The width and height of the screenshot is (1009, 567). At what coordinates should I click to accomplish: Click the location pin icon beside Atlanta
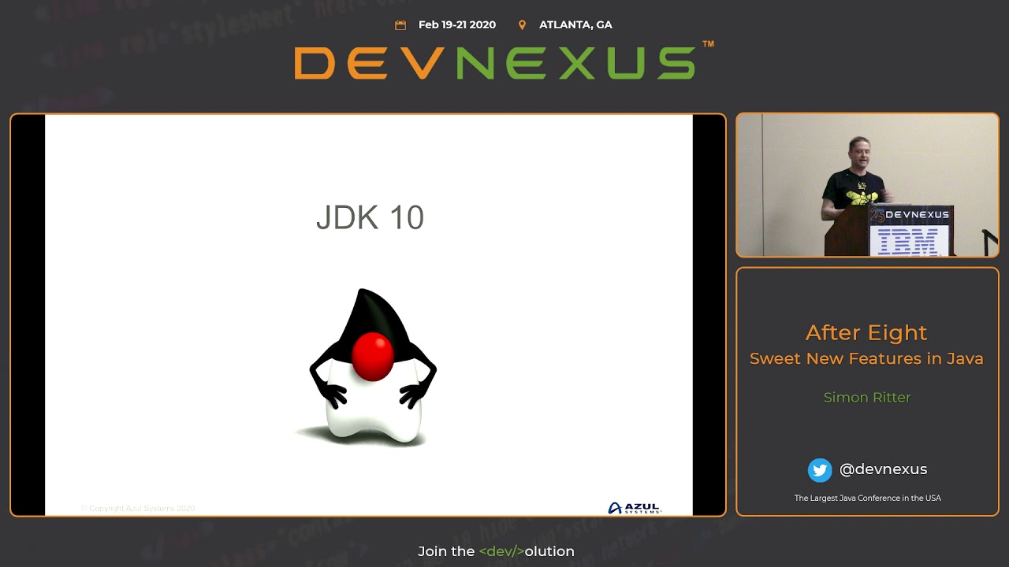coord(522,25)
